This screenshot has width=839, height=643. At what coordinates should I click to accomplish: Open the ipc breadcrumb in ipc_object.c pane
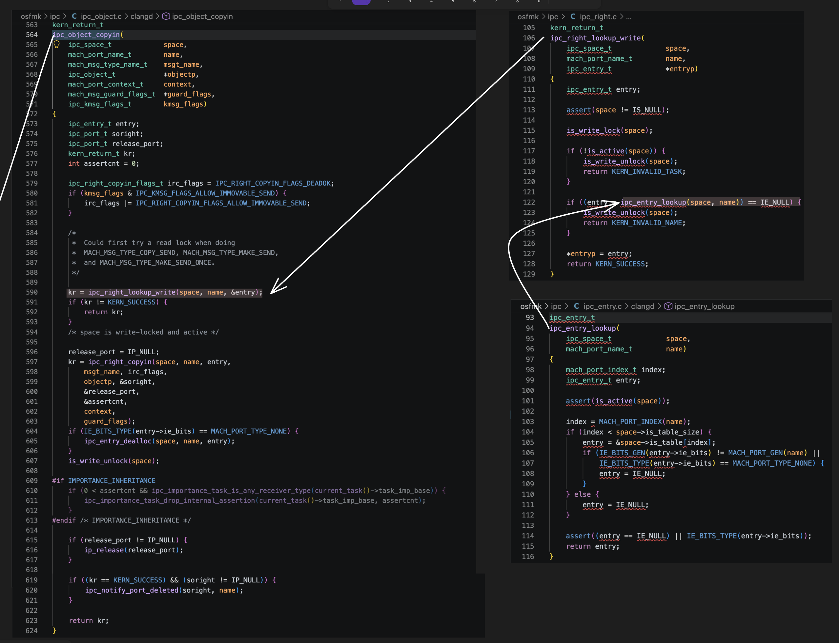pos(55,16)
